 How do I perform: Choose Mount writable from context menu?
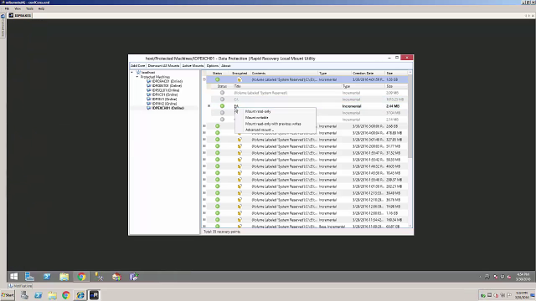point(257,118)
